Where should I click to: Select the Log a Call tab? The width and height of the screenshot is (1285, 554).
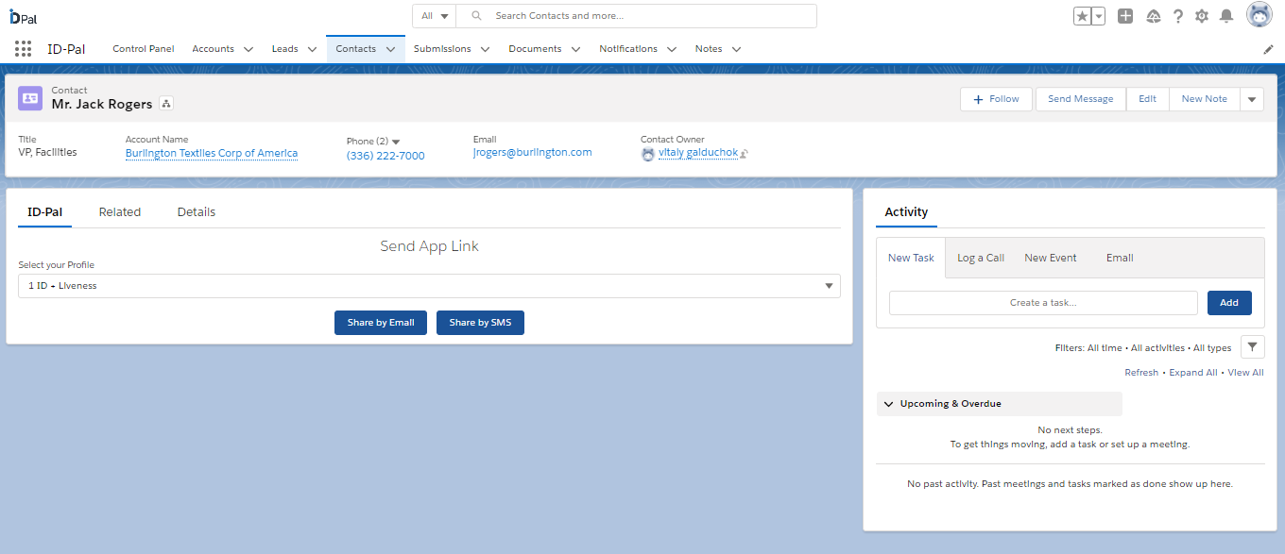click(x=981, y=258)
